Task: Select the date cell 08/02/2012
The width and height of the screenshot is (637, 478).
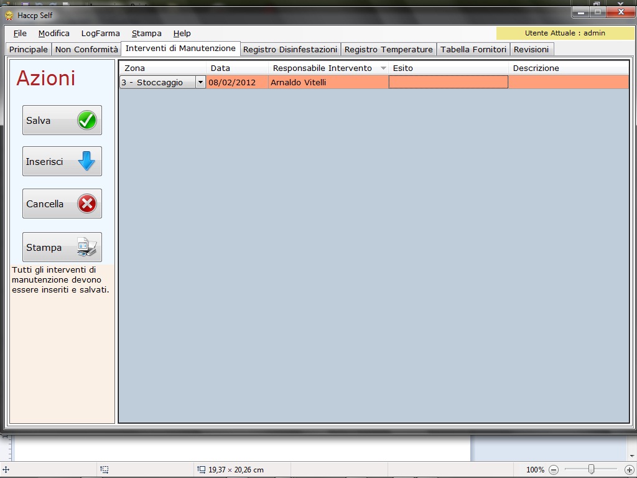Action: (236, 82)
